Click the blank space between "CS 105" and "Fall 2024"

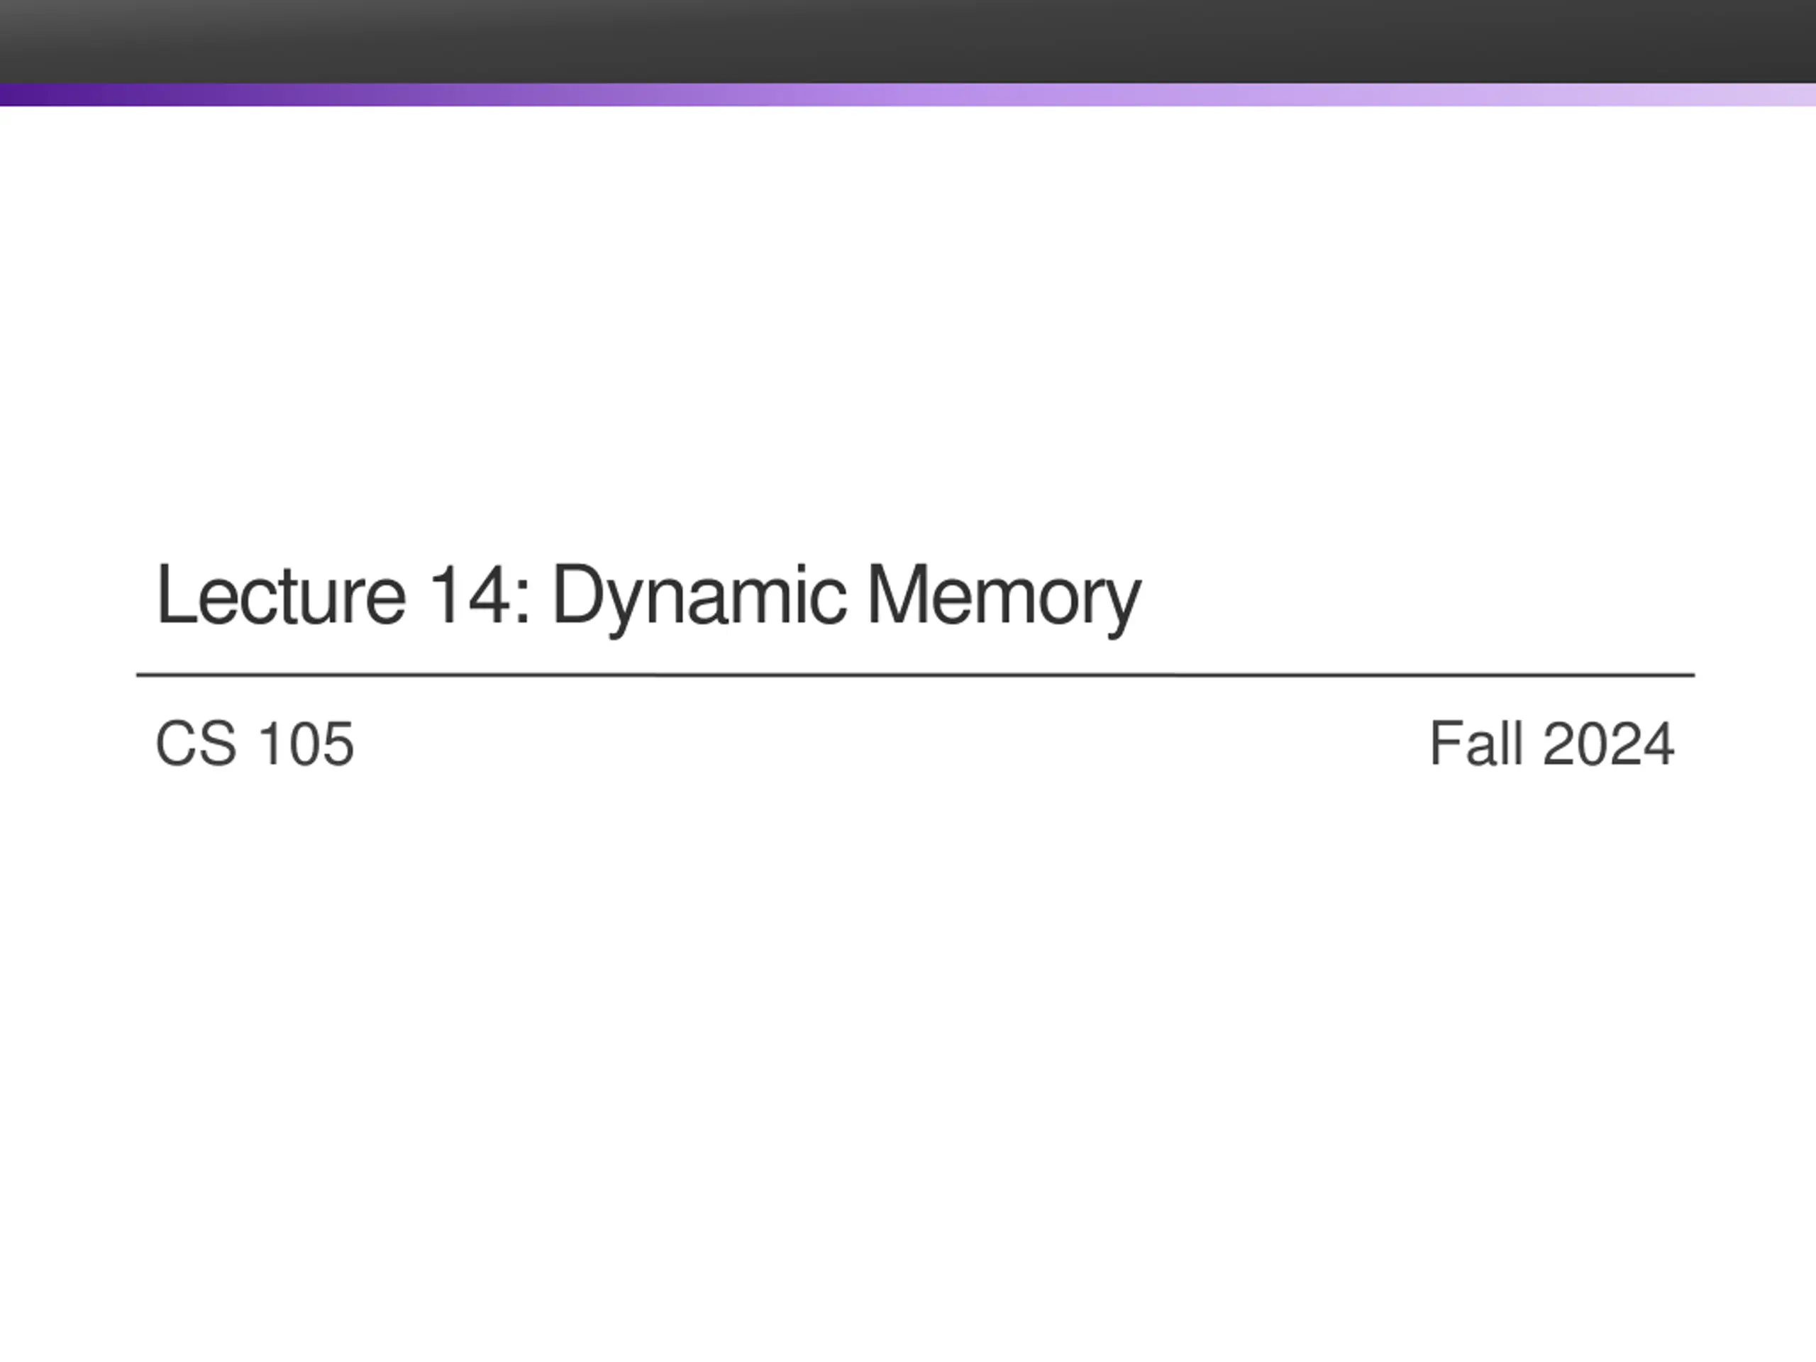pos(891,744)
